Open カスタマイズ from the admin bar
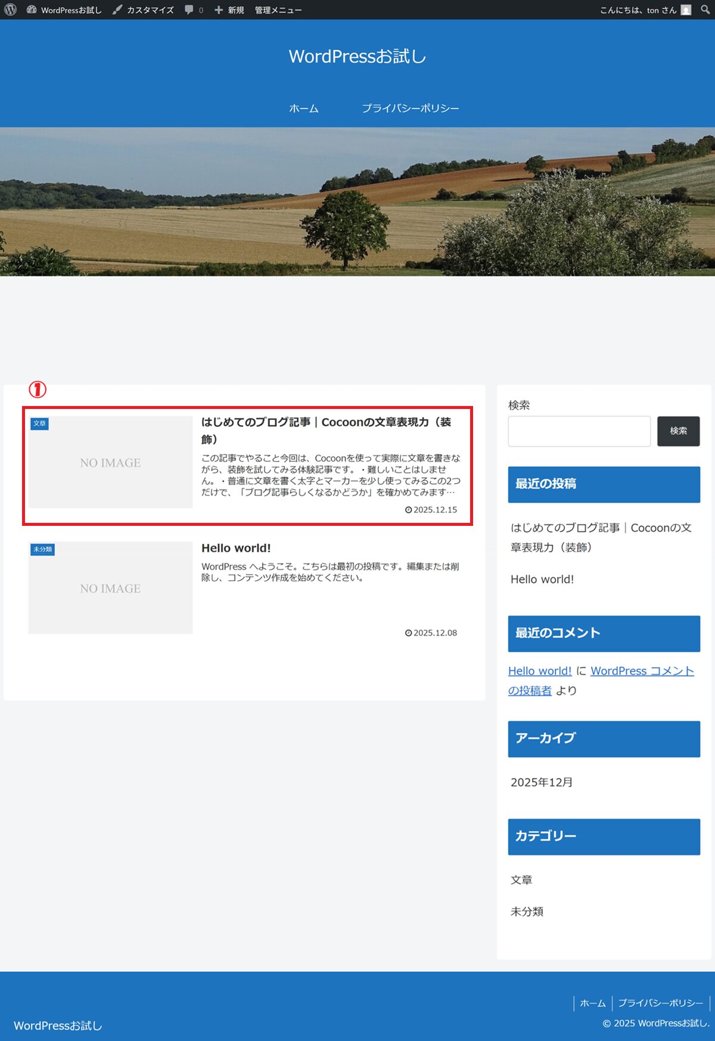This screenshot has width=715, height=1041. 143,10
